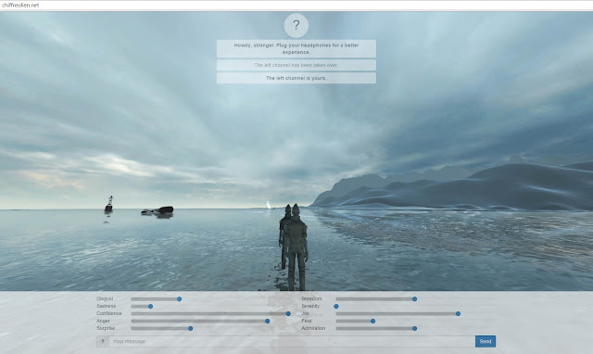593x354 pixels.
Task: Click the Surprise slider handle
Action: click(x=191, y=328)
